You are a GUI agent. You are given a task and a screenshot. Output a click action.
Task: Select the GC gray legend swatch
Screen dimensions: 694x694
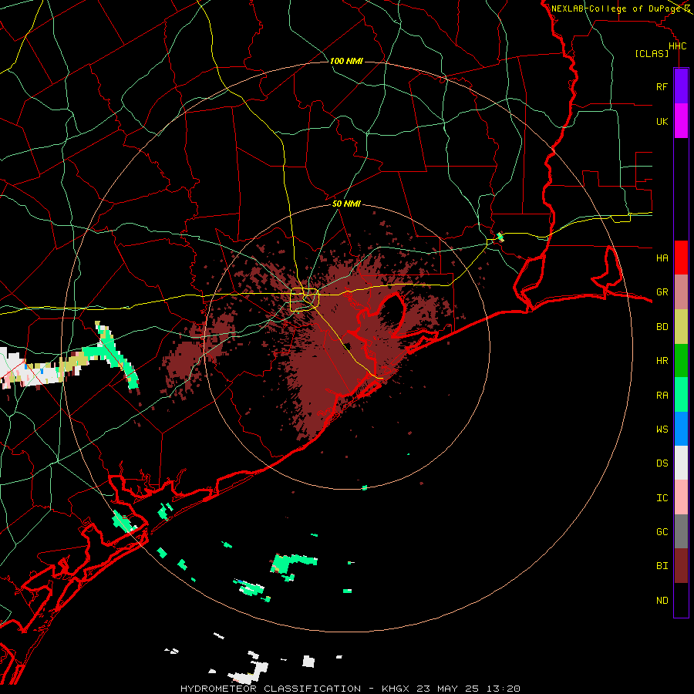tap(681, 531)
